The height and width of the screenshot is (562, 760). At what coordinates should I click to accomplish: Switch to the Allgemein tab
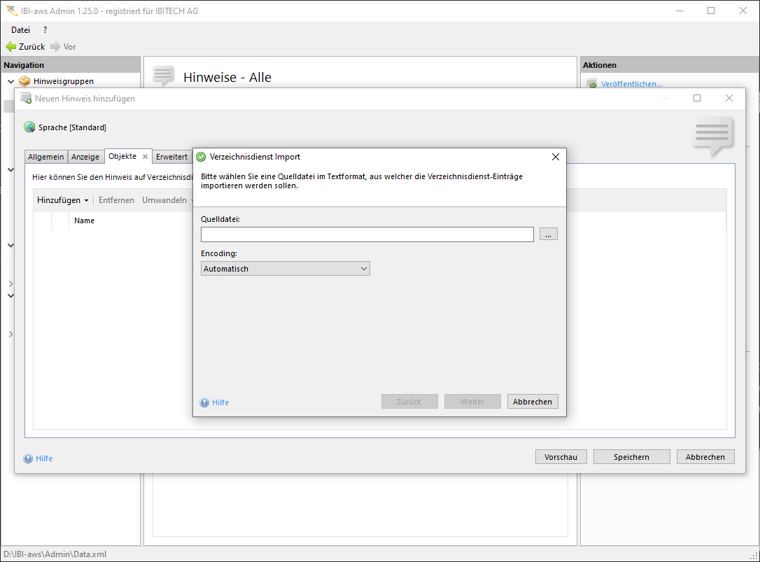[x=46, y=157]
